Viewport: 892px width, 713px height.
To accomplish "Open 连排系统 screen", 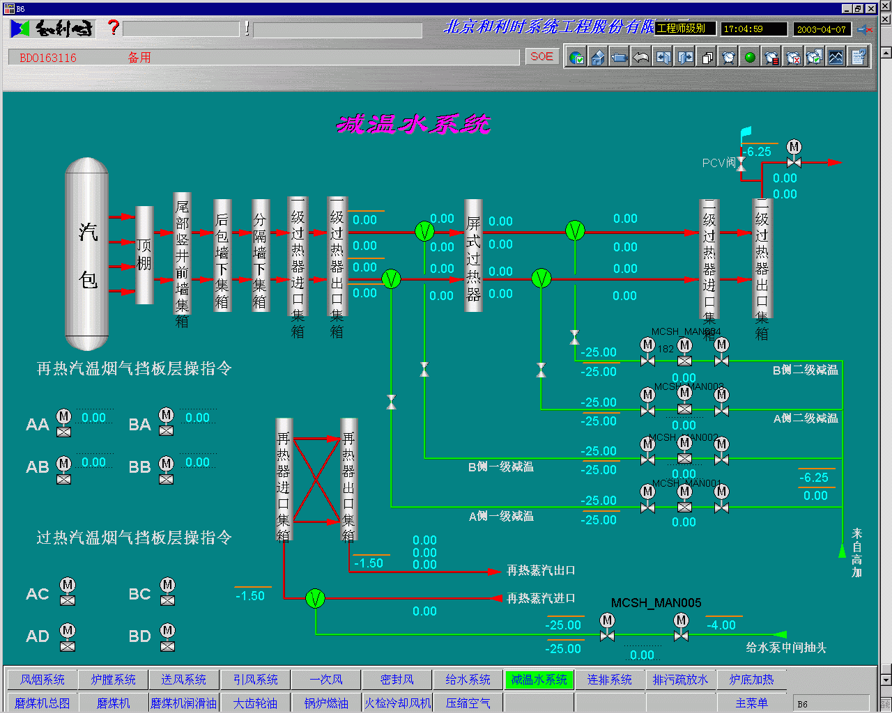I will point(610,680).
